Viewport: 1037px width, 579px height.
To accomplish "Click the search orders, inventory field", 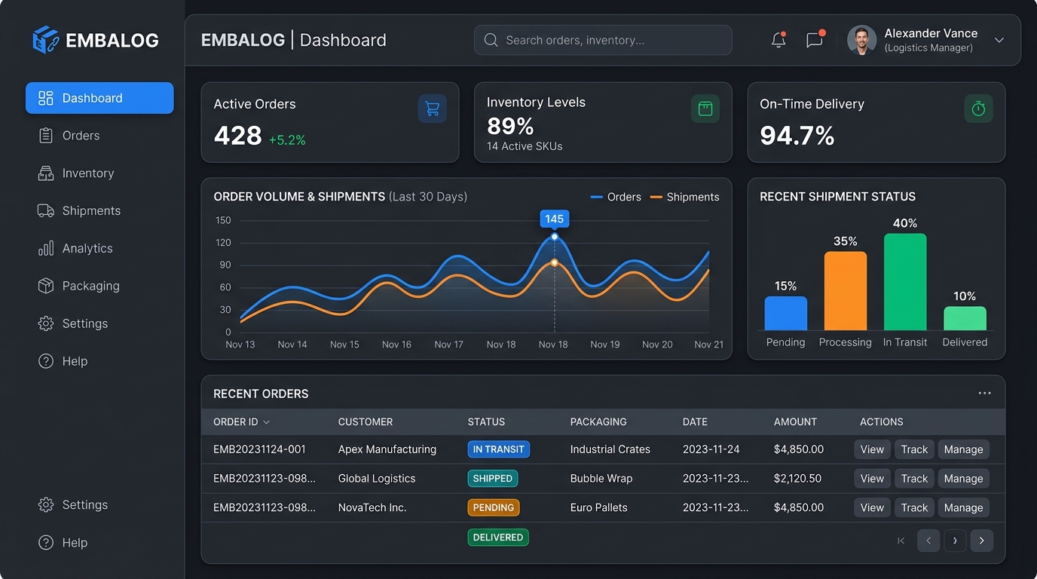I will 603,40.
